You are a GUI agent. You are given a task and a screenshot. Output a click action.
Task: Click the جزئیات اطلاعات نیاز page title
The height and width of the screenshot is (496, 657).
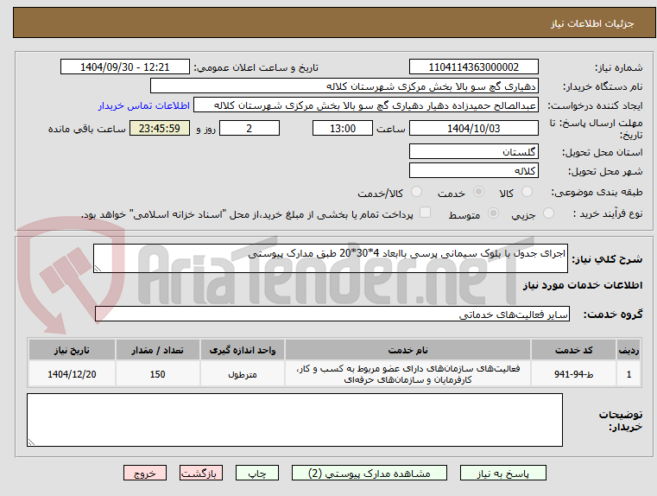pyautogui.click(x=592, y=23)
